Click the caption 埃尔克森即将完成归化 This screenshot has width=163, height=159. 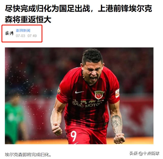coord(28,155)
